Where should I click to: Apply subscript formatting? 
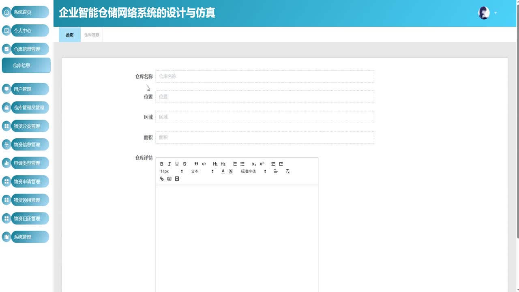click(x=254, y=164)
